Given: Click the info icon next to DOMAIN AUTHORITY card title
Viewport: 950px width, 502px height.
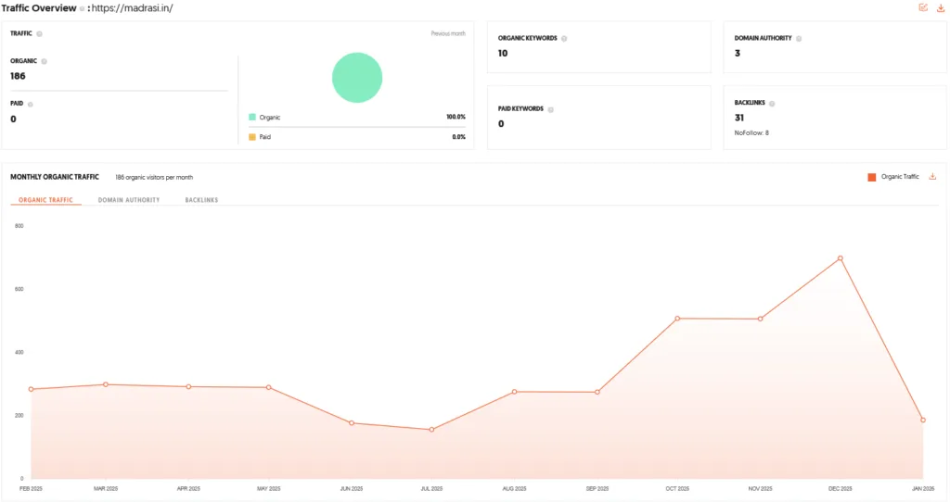Looking at the screenshot, I should click(x=799, y=39).
